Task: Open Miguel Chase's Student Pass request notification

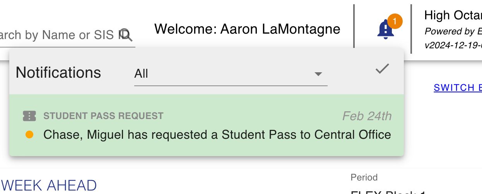Action: (x=207, y=125)
